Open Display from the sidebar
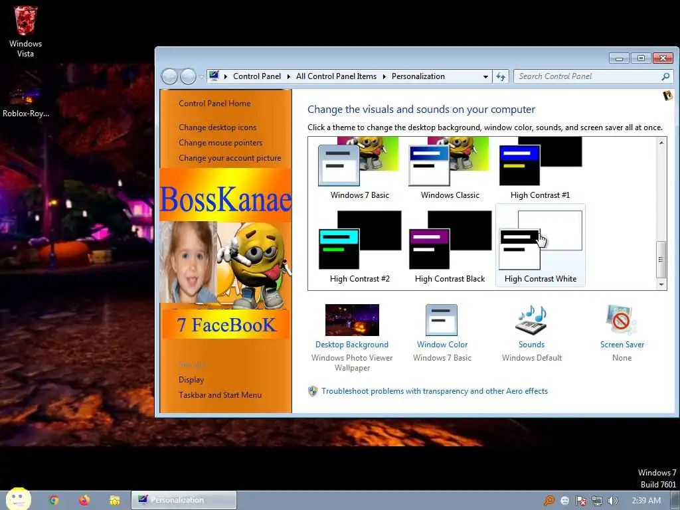680x510 pixels. [191, 380]
